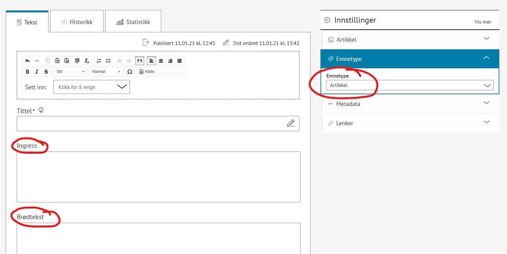Image resolution: width=507 pixels, height=254 pixels.
Task: Open the Emnetype Artikkel dropdown
Action: (409, 86)
